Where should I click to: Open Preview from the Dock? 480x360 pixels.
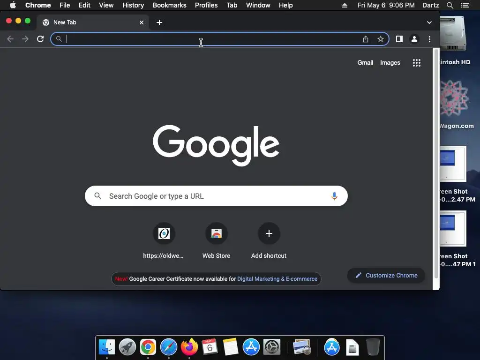coord(301,347)
